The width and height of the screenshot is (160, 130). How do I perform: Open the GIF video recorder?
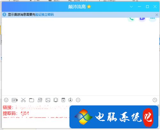click(x=15, y=100)
